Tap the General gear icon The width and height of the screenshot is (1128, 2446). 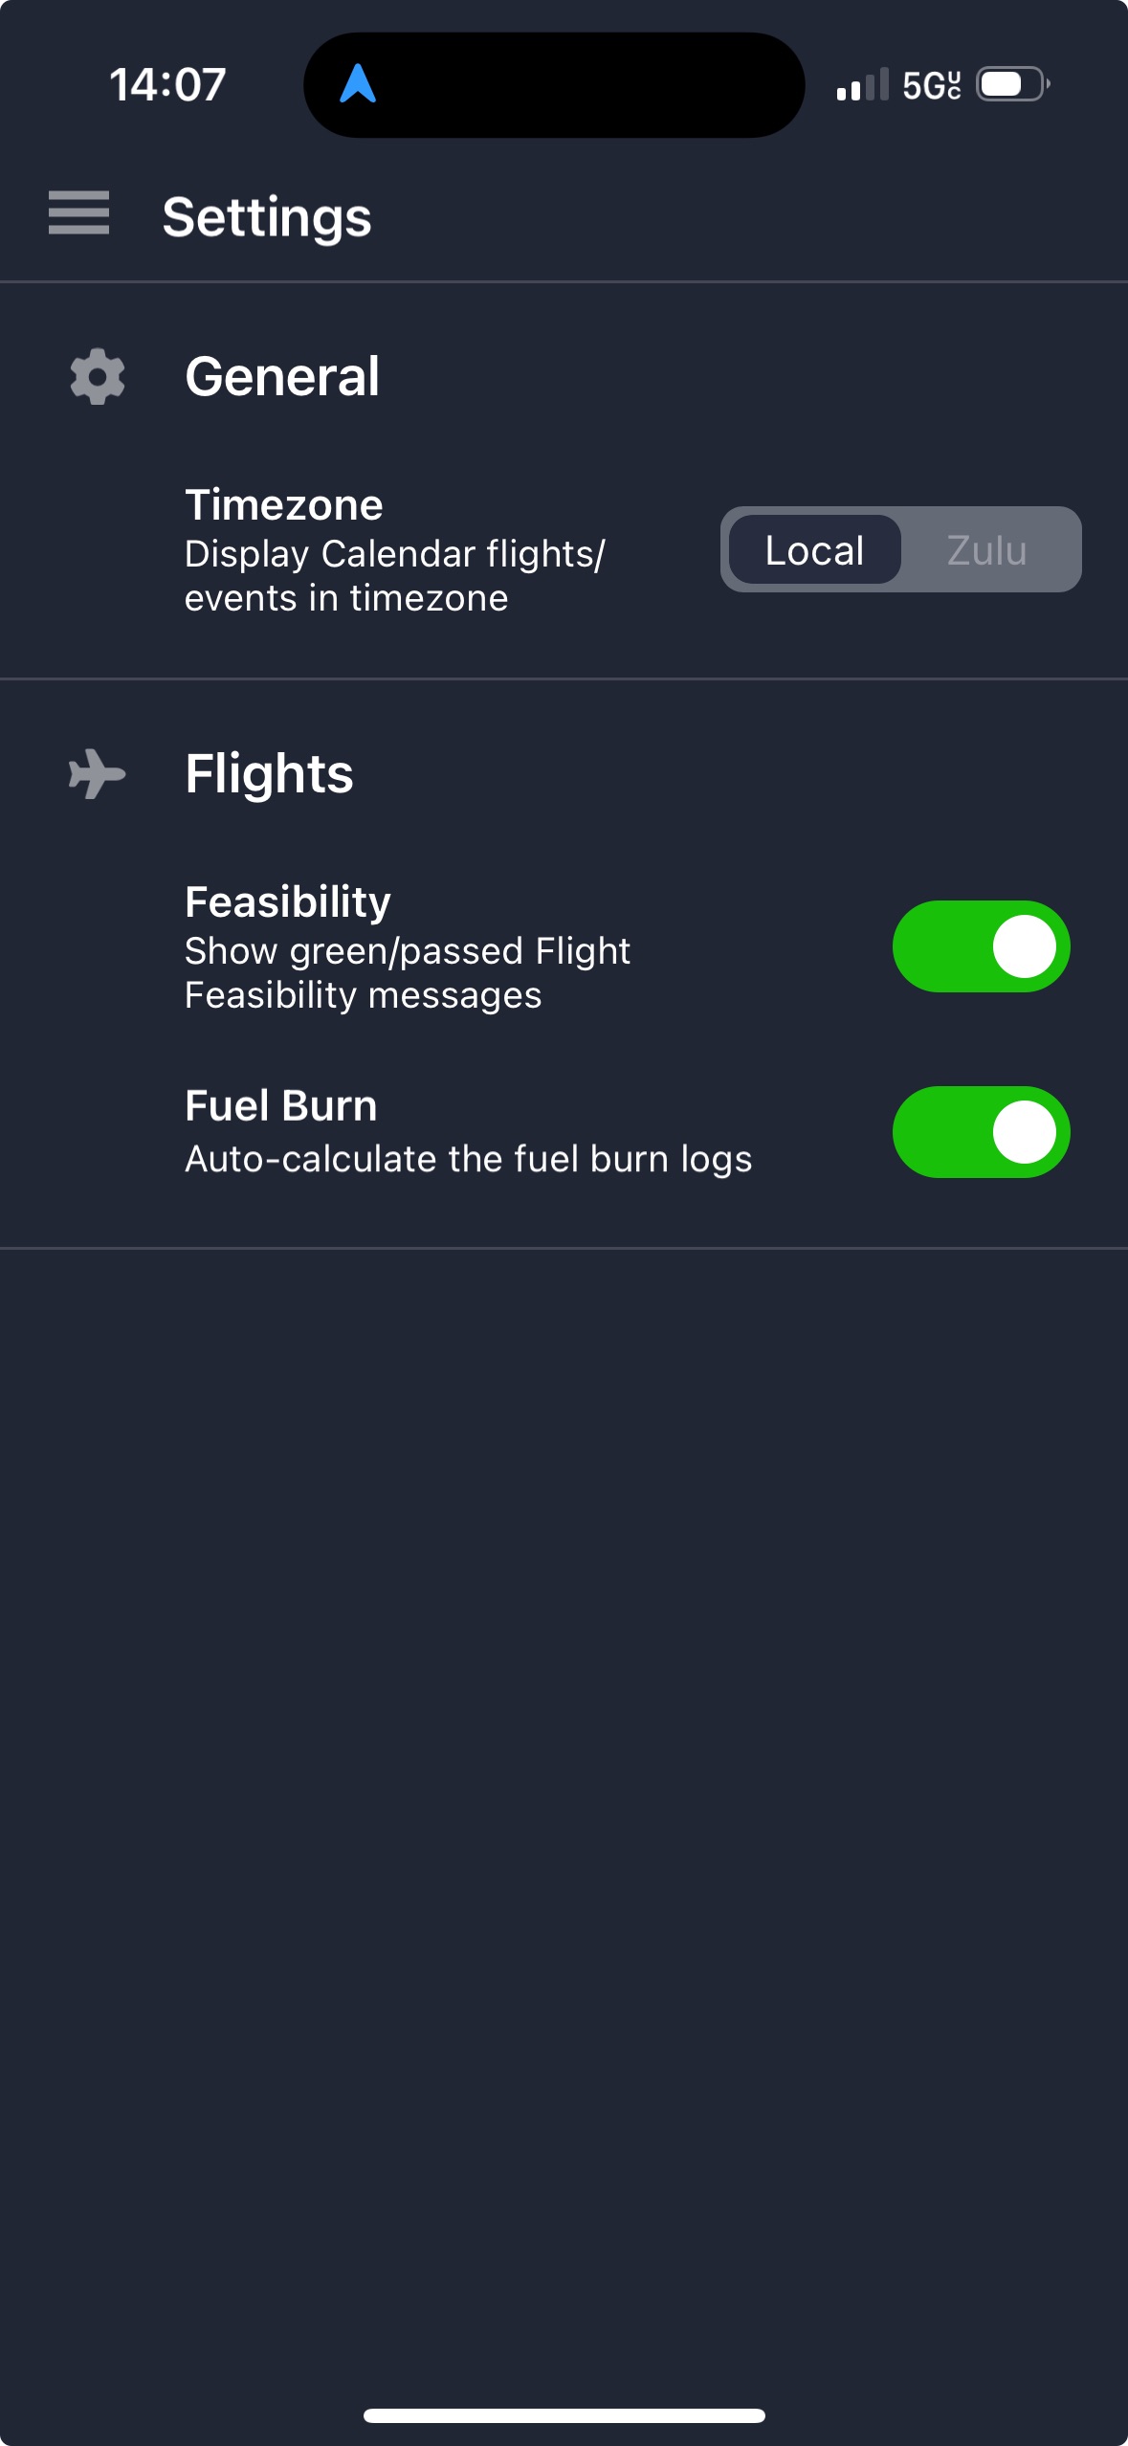[x=98, y=376]
